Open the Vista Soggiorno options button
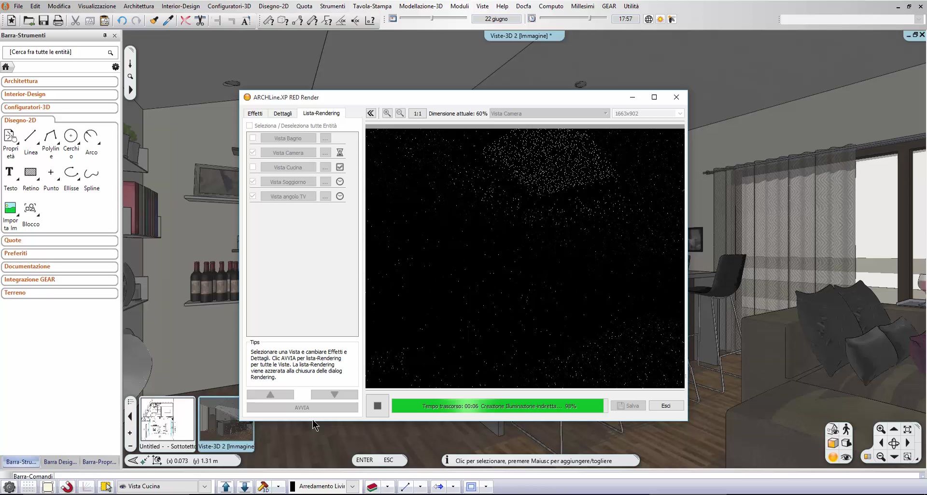The image size is (927, 495). 325,182
